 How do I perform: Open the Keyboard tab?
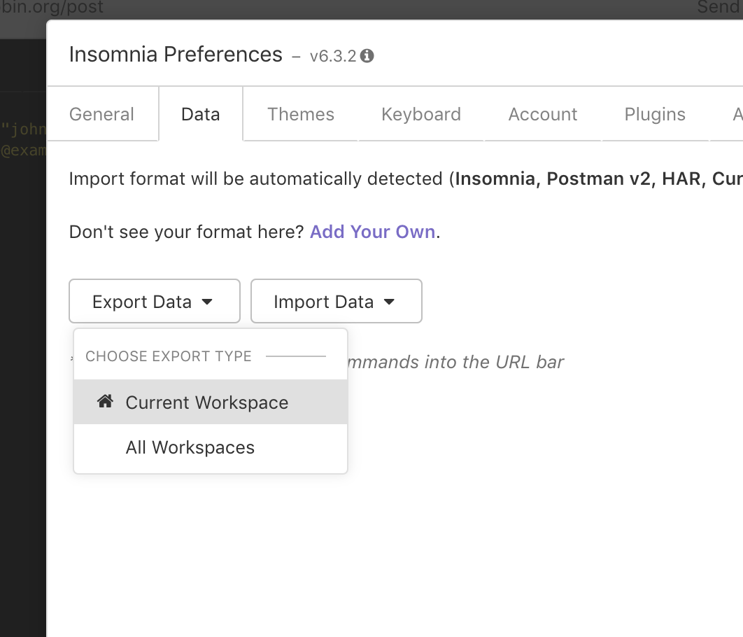(421, 114)
